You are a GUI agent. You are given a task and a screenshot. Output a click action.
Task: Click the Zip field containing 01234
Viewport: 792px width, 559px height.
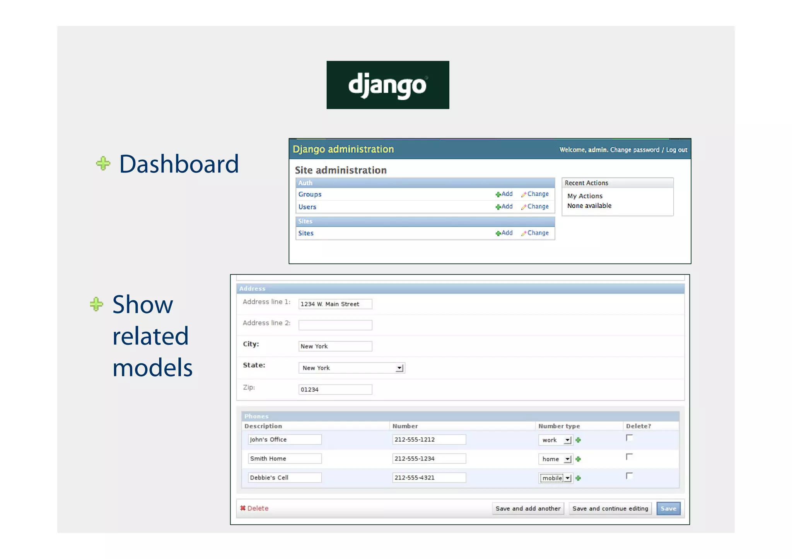point(335,390)
